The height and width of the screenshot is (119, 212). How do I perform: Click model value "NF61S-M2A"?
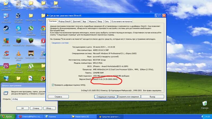coord(98,63)
